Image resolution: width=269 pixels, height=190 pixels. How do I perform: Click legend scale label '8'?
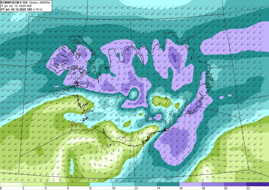(x=90, y=188)
